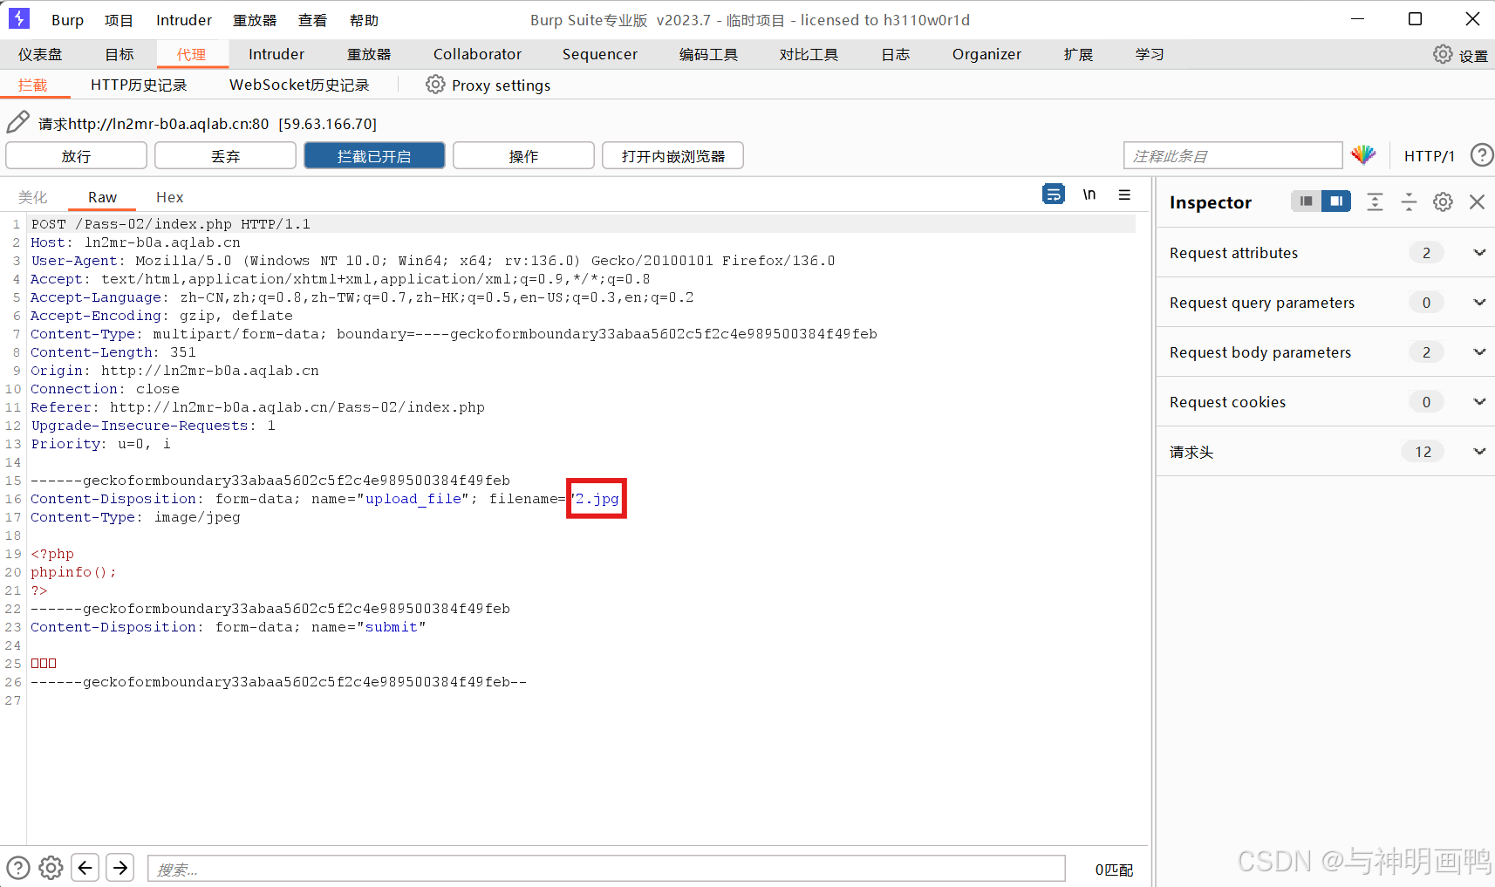1495x887 pixels.
Task: Click the Content-Length value 351
Action: coord(183,352)
